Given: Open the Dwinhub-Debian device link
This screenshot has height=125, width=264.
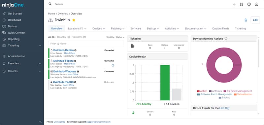Looking at the screenshot, I should coord(63,50).
